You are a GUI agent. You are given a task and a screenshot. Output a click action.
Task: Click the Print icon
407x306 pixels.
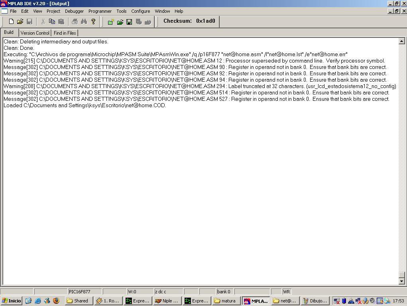(x=75, y=22)
